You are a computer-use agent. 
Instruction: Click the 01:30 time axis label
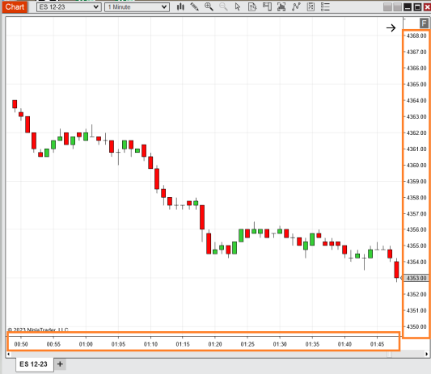click(x=280, y=344)
